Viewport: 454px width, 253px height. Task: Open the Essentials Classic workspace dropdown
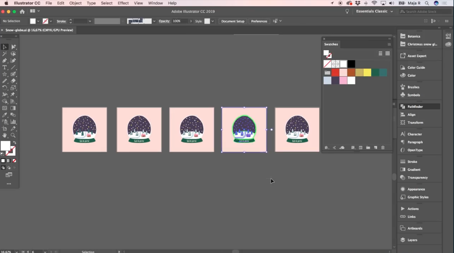coord(374,11)
